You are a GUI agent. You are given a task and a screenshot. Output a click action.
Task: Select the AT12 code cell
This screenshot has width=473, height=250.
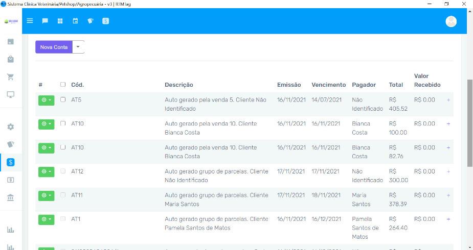tap(77, 171)
